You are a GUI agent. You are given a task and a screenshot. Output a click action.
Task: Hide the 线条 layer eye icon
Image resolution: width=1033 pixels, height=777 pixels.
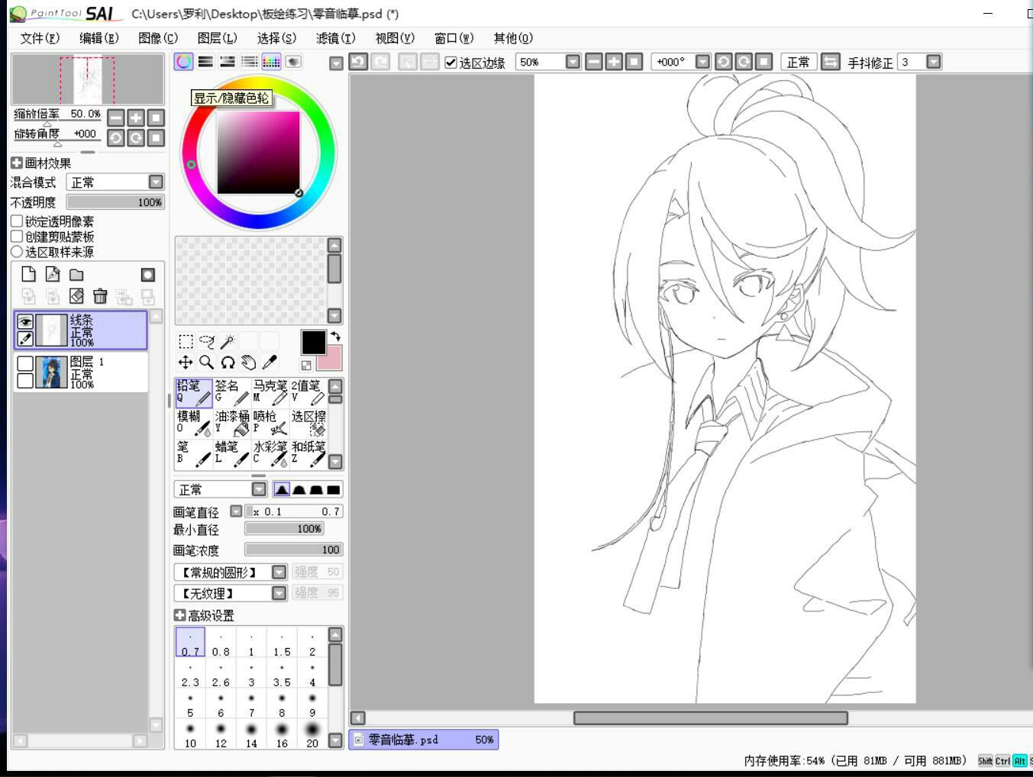25,322
